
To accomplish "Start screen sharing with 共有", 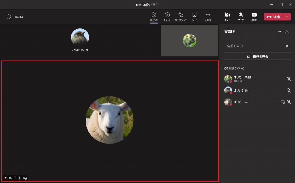I will [x=254, y=17].
